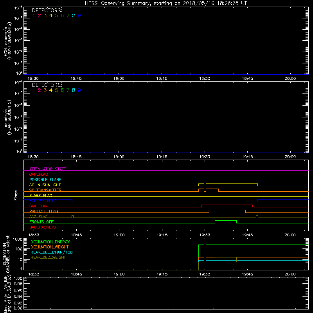
Task: Click the DECIMATION_ENERGY legend entry
Action: [50, 242]
